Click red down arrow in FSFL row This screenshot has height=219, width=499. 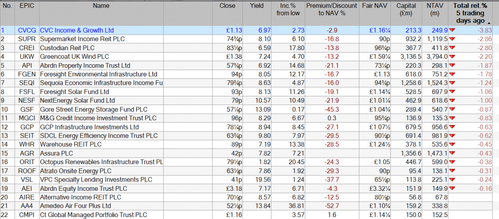(452, 91)
